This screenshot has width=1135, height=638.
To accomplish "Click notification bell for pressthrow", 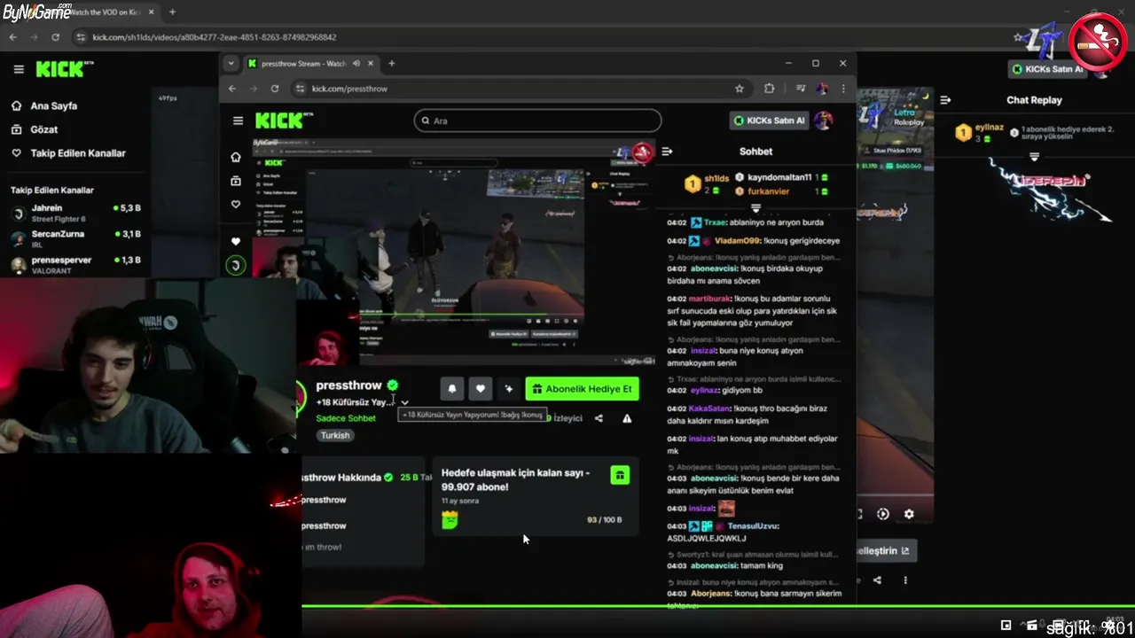I will click(451, 388).
